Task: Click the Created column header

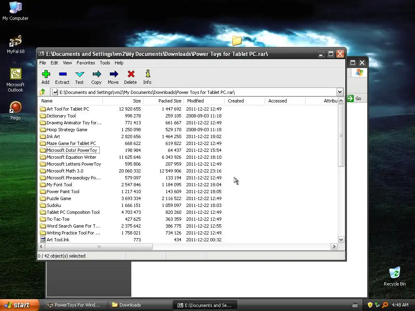Action: tap(244, 101)
